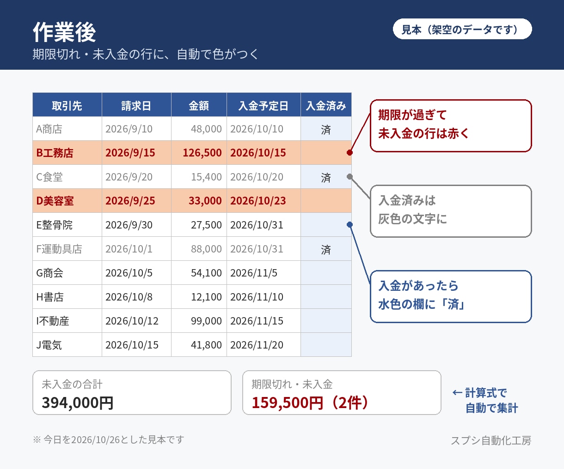Screen dimensions: 564x469
Task: Select the C食堂 cell
Action: [67, 177]
